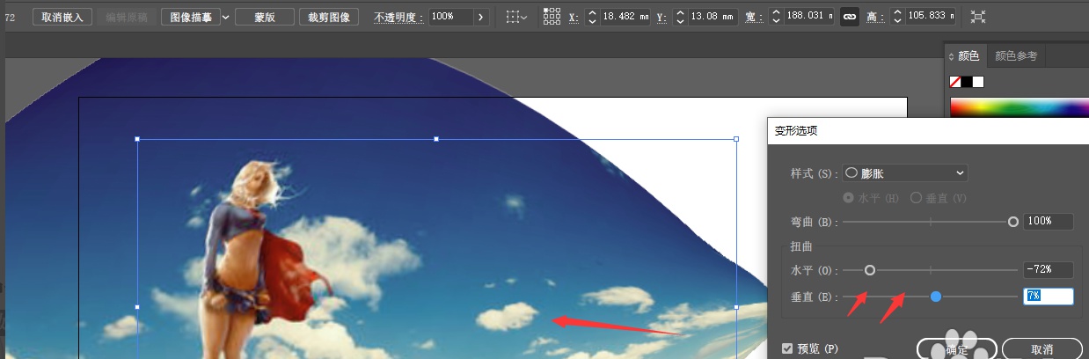The width and height of the screenshot is (1089, 359).
Task: Collapse the 颜色 panel expander arrows
Action: tap(951, 57)
